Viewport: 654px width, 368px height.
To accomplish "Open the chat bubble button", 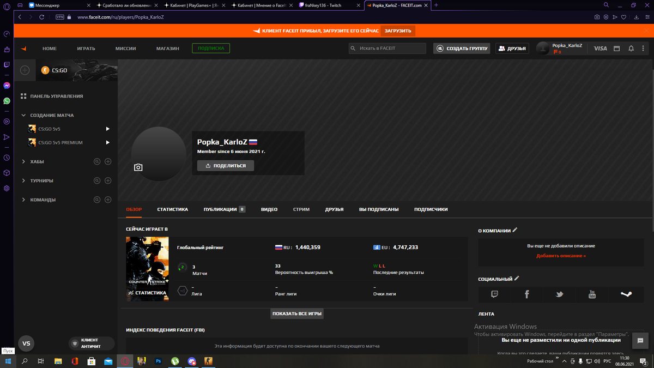I will (x=640, y=340).
